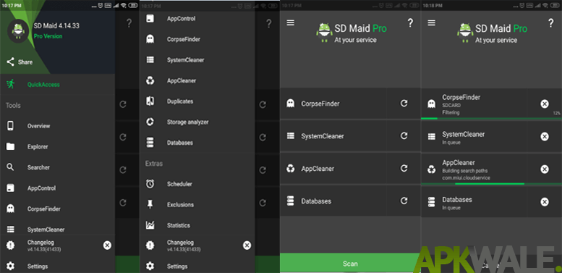Open the Storage analyzer pie-chart icon
Image resolution: width=562 pixels, height=273 pixels.
point(150,122)
